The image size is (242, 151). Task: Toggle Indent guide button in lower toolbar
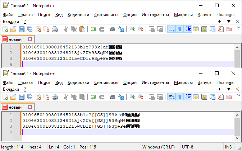click(x=188, y=97)
